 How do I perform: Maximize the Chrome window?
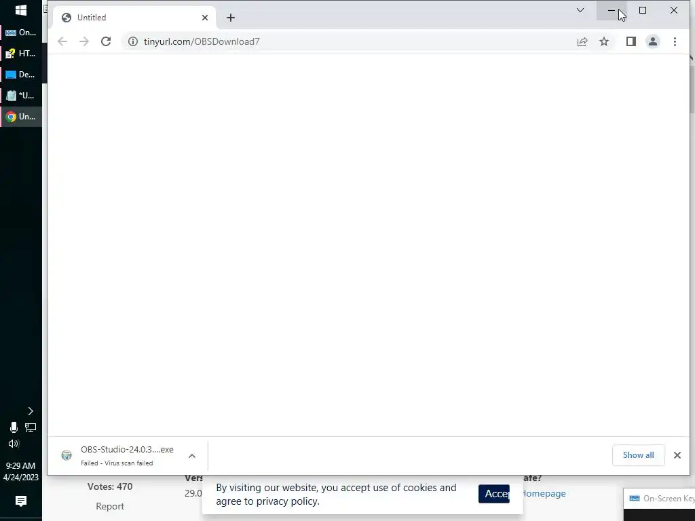(643, 10)
